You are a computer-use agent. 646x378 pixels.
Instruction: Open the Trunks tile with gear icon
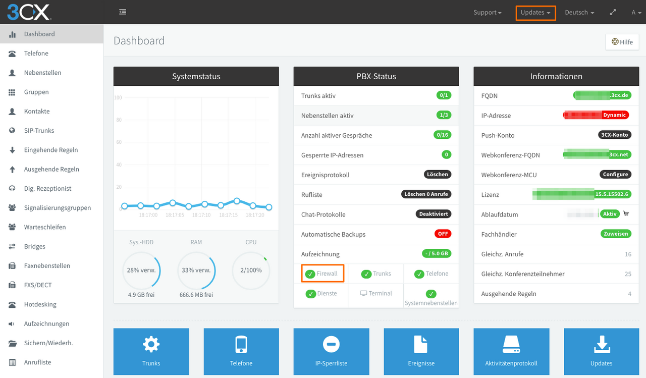[x=151, y=351]
